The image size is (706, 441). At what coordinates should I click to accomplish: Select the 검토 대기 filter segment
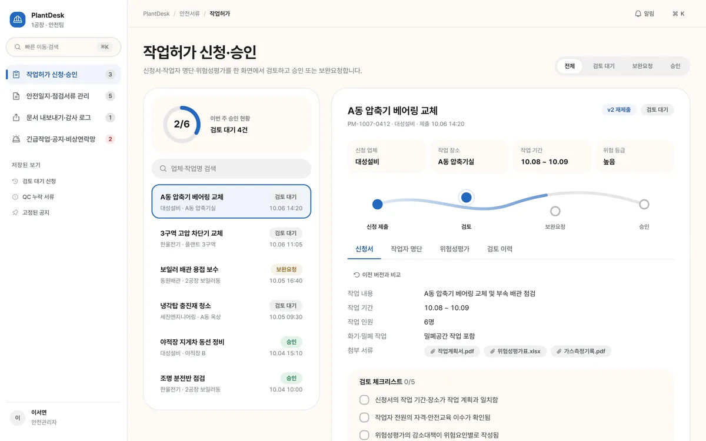point(604,66)
